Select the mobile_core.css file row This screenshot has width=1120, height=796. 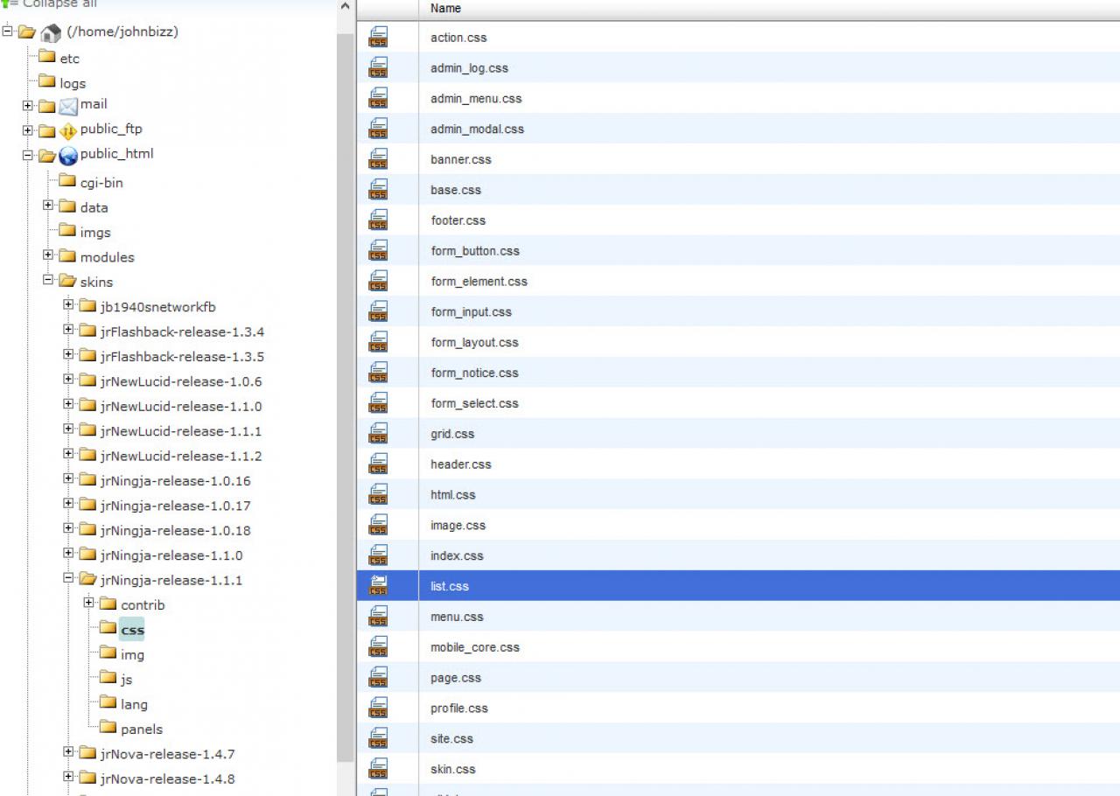(474, 647)
